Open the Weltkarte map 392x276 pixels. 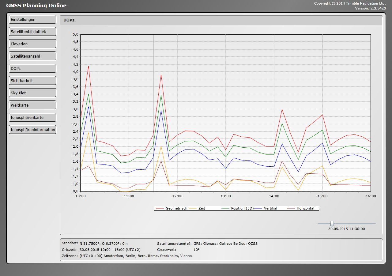click(32, 105)
